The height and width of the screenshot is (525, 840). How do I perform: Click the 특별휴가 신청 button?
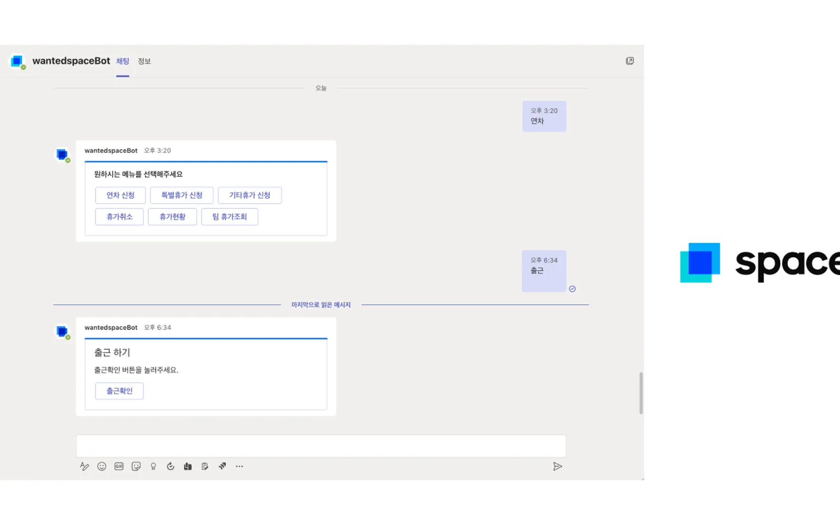click(182, 195)
